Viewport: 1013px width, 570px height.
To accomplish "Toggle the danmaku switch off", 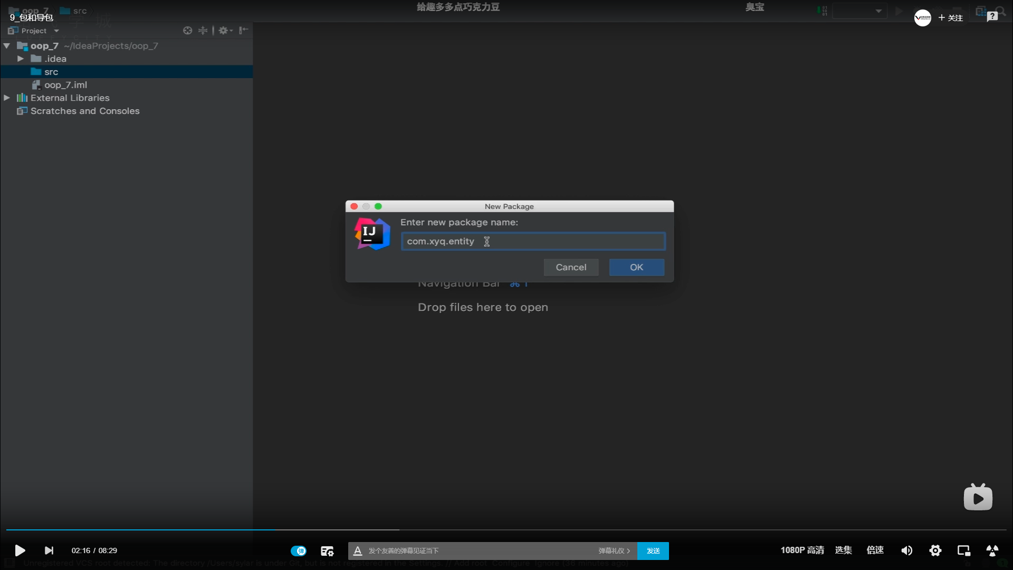I will pyautogui.click(x=298, y=550).
